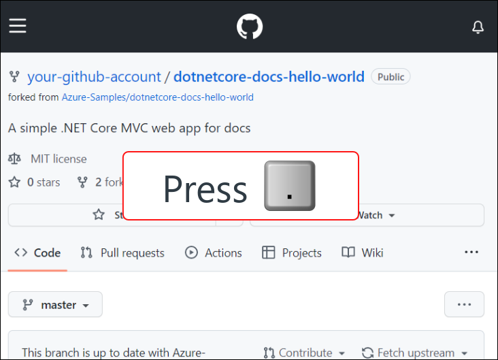The width and height of the screenshot is (498, 360).
Task: Open the notifications bell
Action: point(478,27)
